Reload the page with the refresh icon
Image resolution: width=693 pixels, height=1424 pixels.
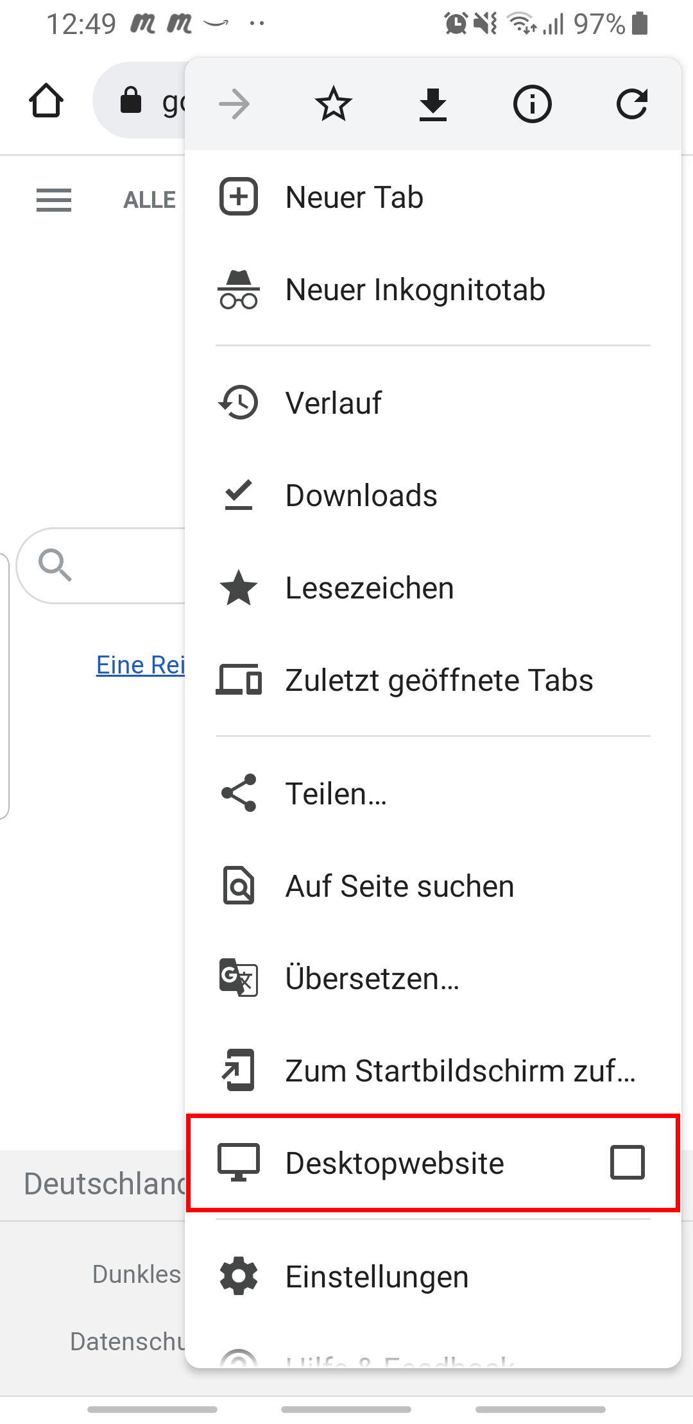tap(632, 103)
